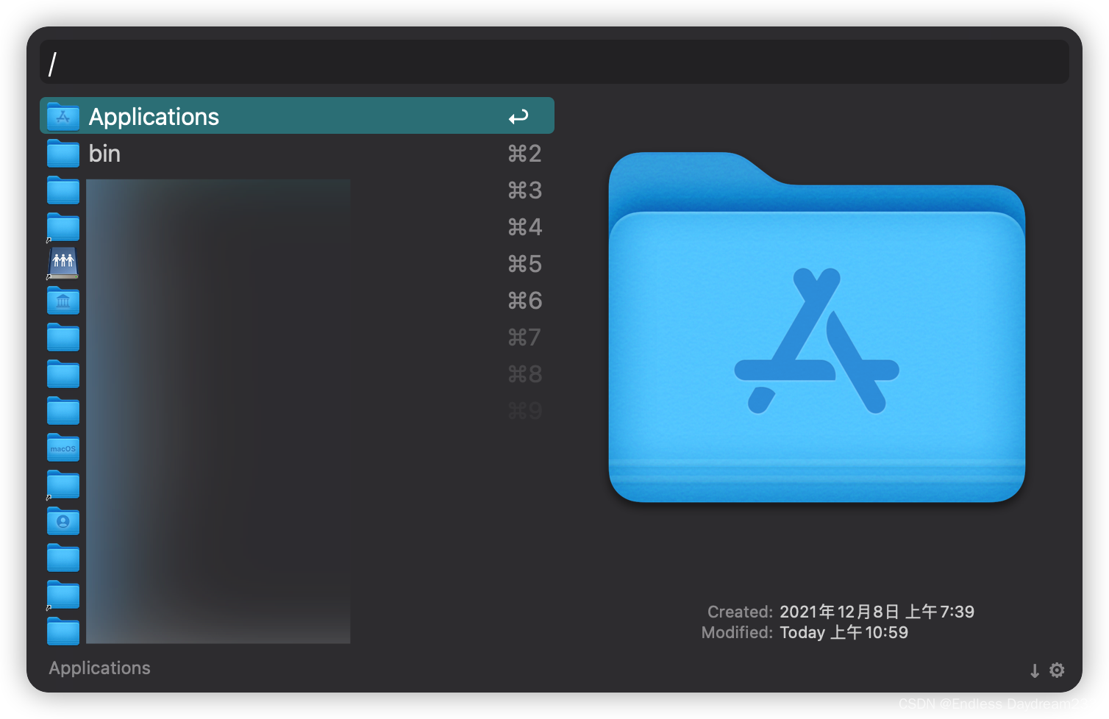This screenshot has height=719, width=1109.
Task: Select the alias folder icon in ⌘4 row
Action: click(63, 226)
